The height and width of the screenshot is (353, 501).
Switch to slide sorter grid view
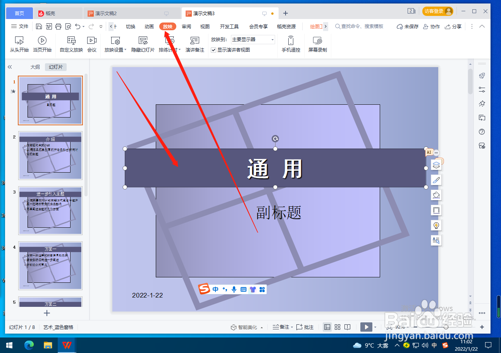click(x=337, y=327)
